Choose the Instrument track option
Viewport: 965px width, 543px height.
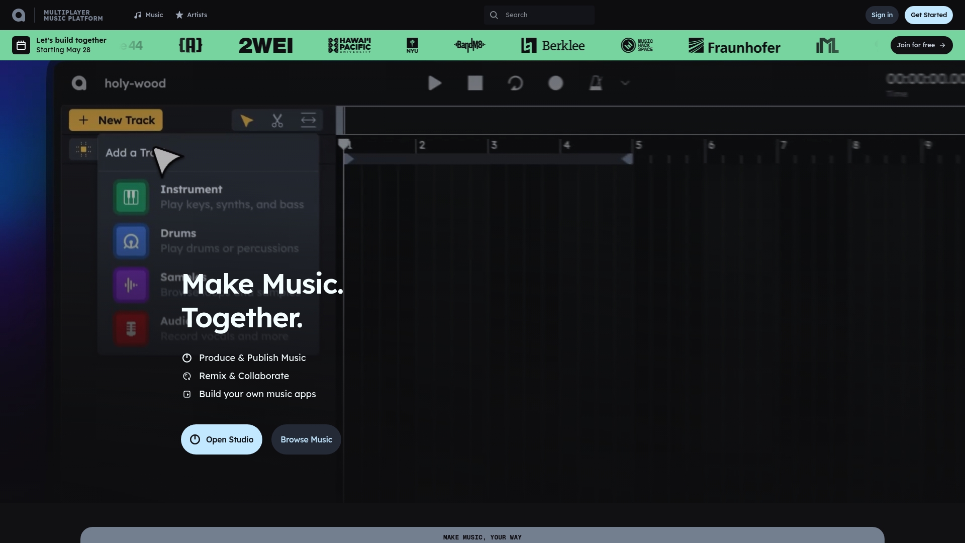pyautogui.click(x=209, y=197)
